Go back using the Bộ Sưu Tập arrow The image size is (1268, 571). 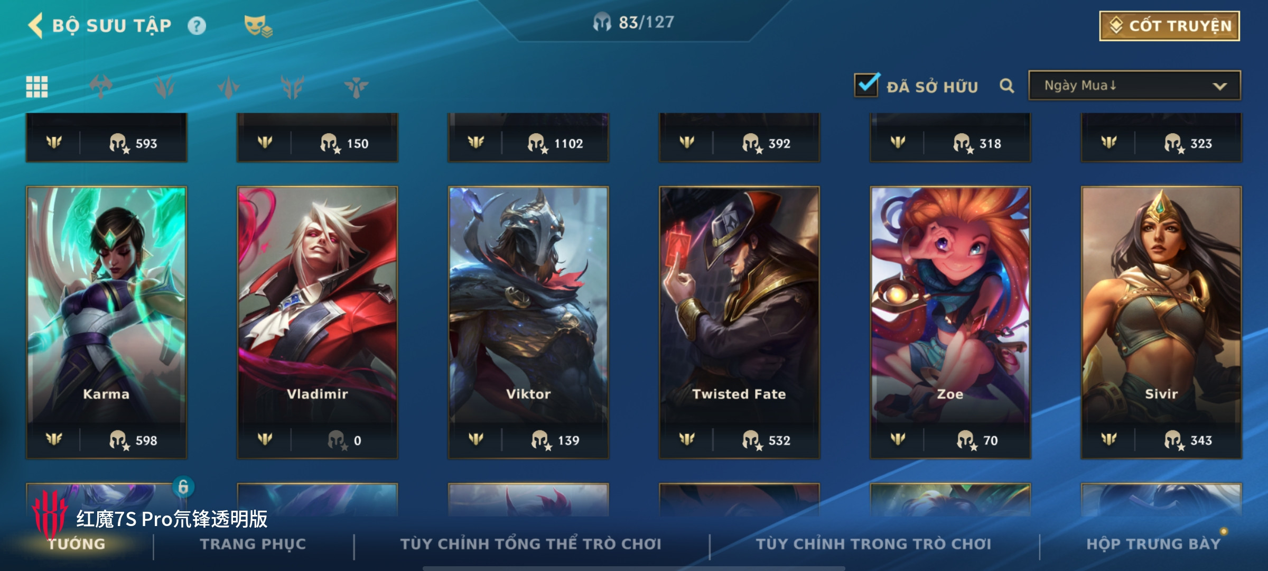pyautogui.click(x=35, y=25)
